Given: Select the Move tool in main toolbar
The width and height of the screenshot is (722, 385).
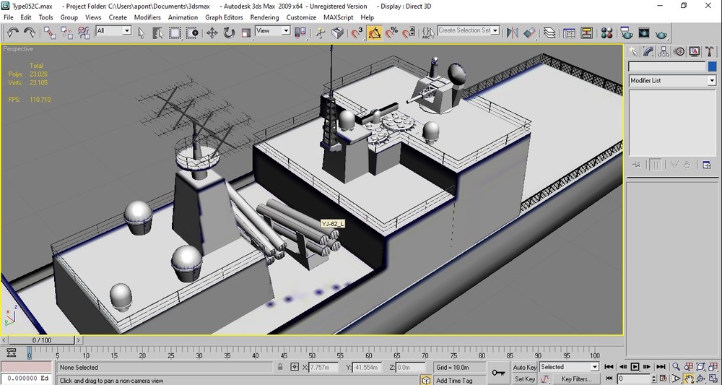Looking at the screenshot, I should point(212,33).
